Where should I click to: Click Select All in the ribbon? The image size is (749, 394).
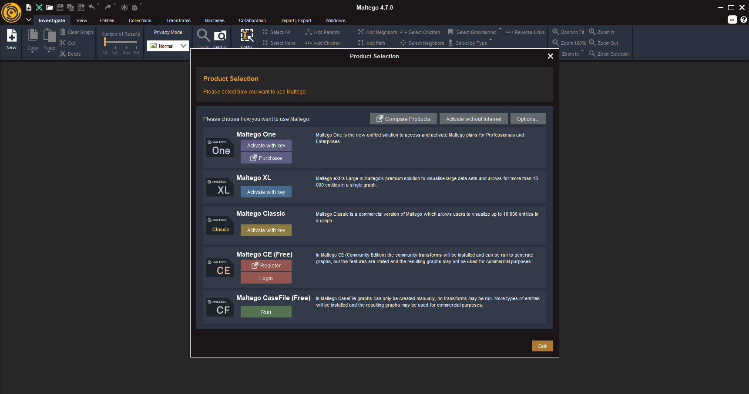(x=276, y=32)
